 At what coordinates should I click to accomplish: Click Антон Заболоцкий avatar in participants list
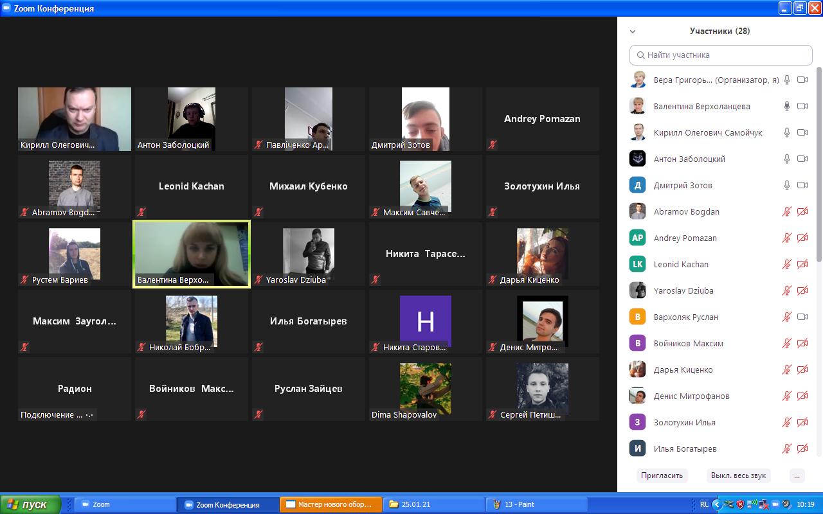coord(638,159)
